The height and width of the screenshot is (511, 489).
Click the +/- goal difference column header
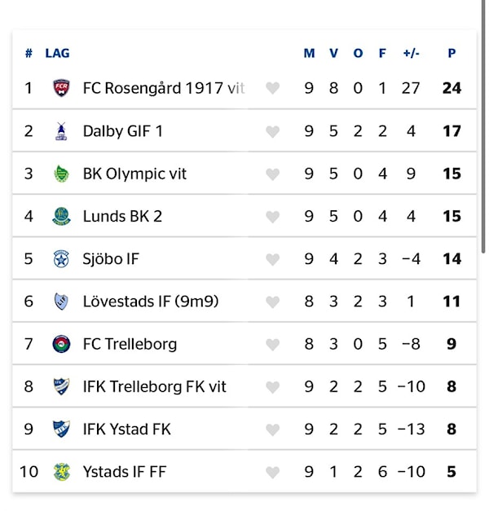point(411,54)
